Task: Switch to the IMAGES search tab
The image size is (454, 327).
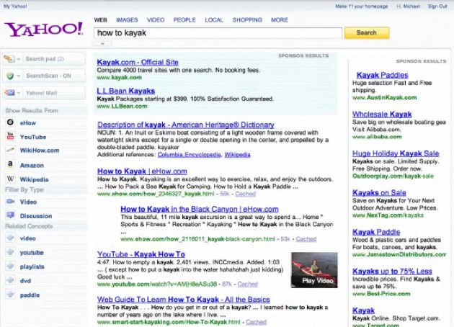Action: click(127, 20)
